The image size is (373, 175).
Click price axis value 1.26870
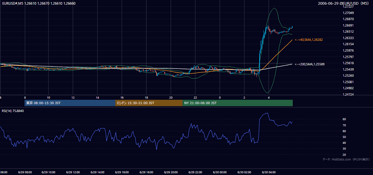click(x=348, y=19)
